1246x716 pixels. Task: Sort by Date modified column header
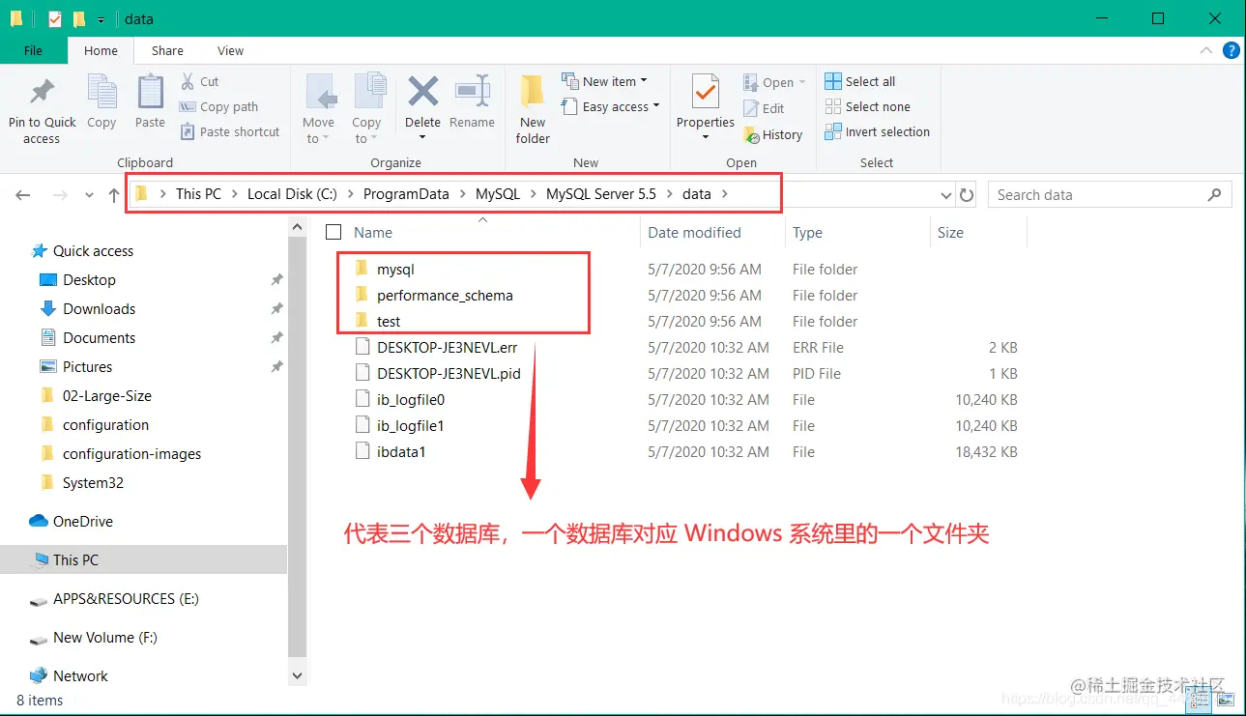[694, 233]
